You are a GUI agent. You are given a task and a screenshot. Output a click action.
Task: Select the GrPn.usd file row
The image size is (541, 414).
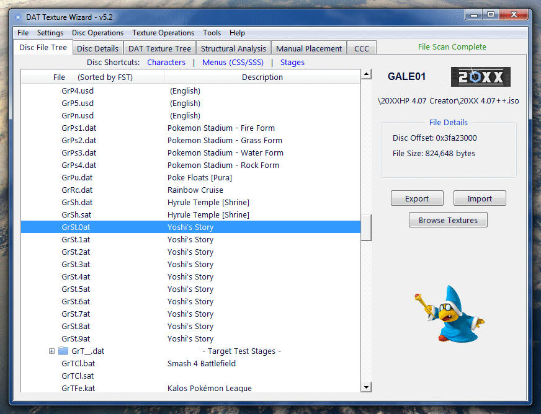point(191,116)
